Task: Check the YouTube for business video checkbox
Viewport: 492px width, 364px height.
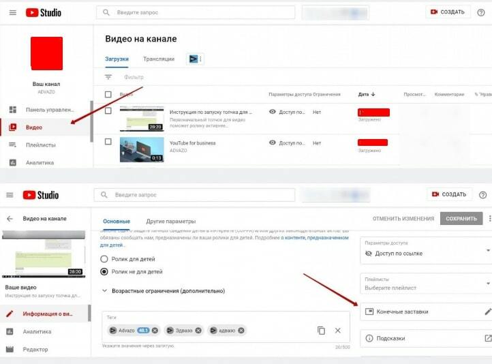Action: click(x=108, y=142)
